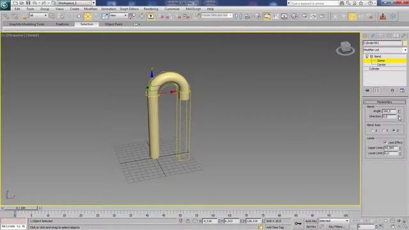
Task: Switch to the Object Paint ribbon tab
Action: click(114, 24)
